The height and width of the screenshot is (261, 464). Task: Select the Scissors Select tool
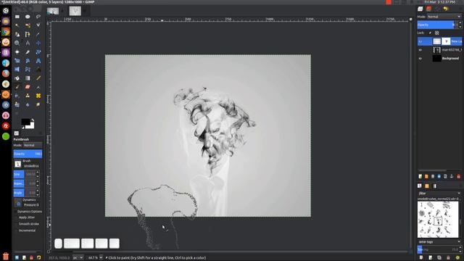[x=38, y=25]
